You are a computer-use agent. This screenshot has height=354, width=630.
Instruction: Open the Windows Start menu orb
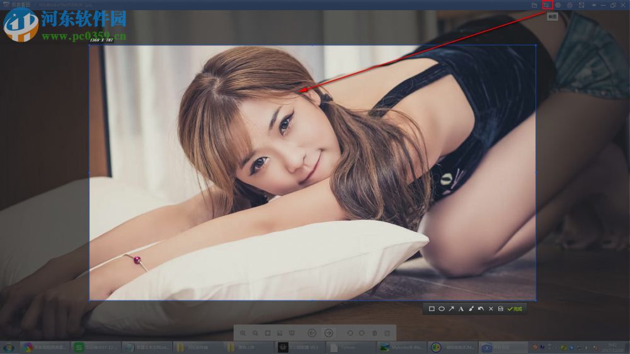[9, 347]
